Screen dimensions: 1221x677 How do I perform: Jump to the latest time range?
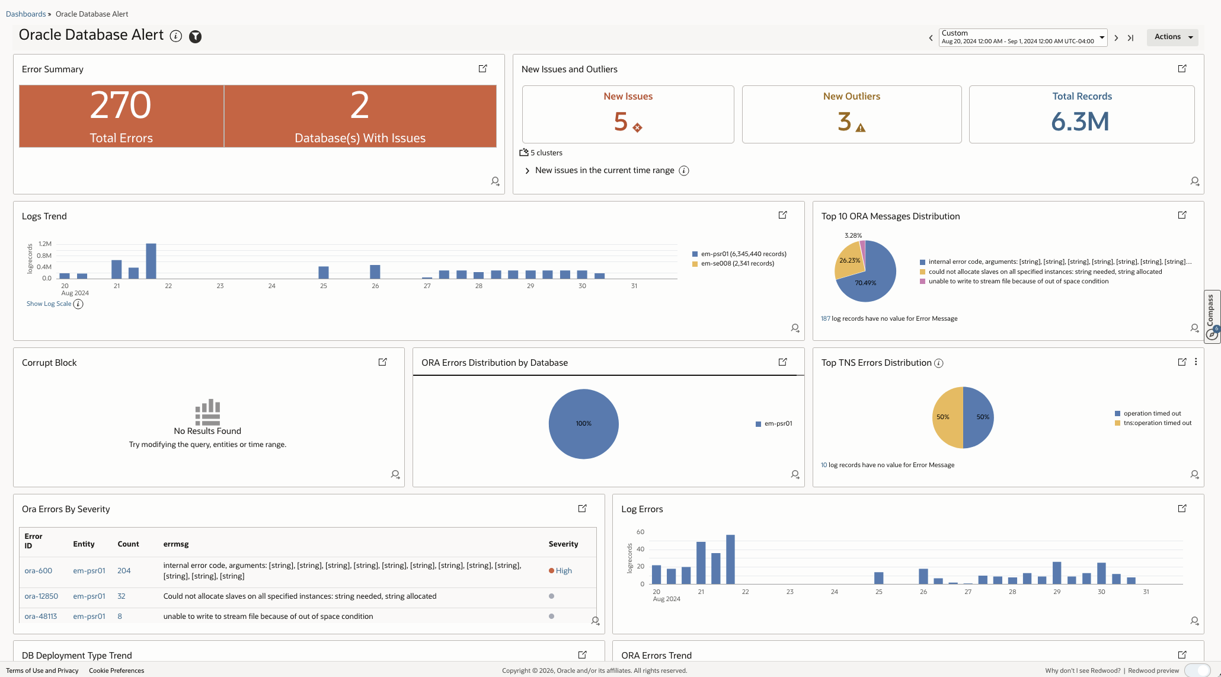(1131, 38)
